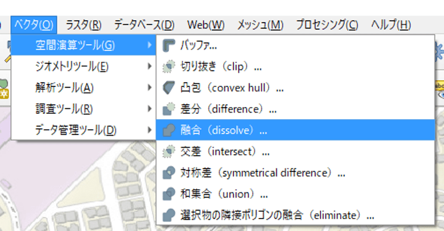444x231 pixels.
Task: Expand arrow beside 解析ツール(A)
Action: click(x=150, y=88)
